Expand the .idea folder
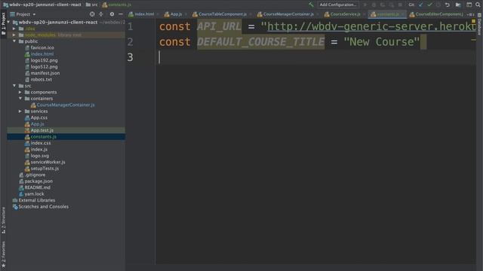This screenshot has width=483, height=271. [x=14, y=29]
